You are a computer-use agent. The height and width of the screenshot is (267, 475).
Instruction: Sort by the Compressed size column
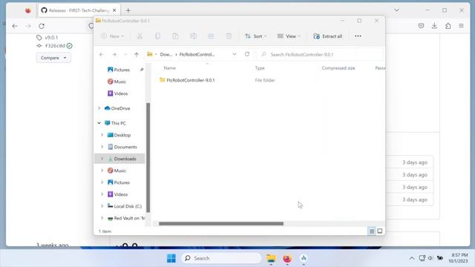click(x=338, y=68)
